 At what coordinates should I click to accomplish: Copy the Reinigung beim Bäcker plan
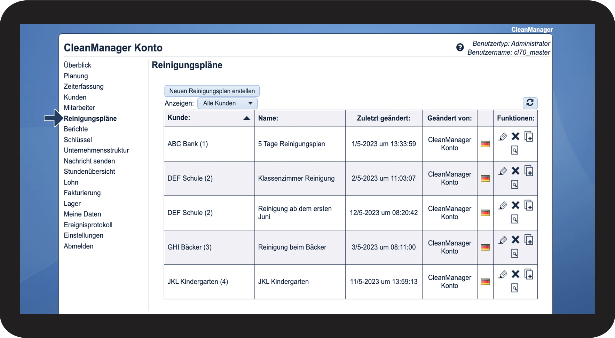click(x=529, y=240)
